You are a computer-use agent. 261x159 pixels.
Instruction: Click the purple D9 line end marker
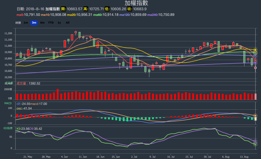pyautogui.click(x=255, y=141)
